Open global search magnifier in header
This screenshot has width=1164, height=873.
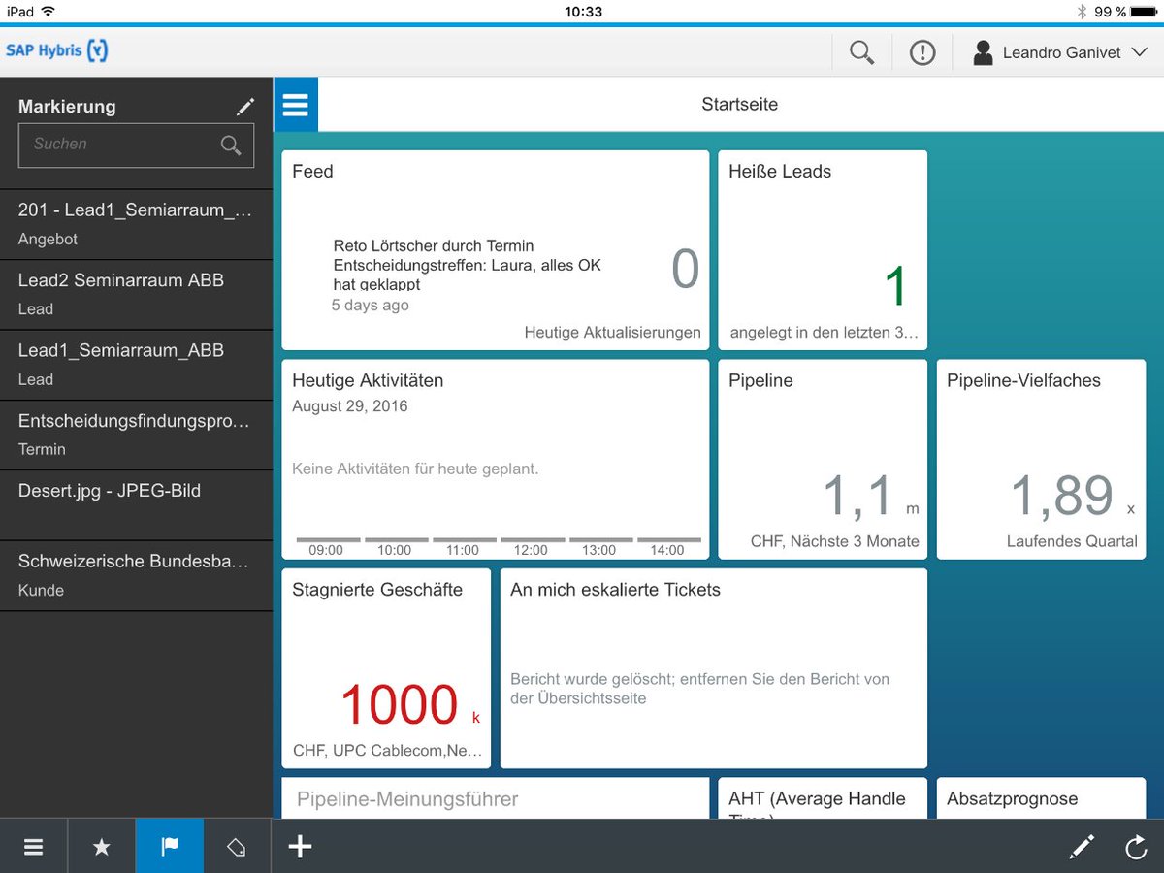pyautogui.click(x=861, y=52)
